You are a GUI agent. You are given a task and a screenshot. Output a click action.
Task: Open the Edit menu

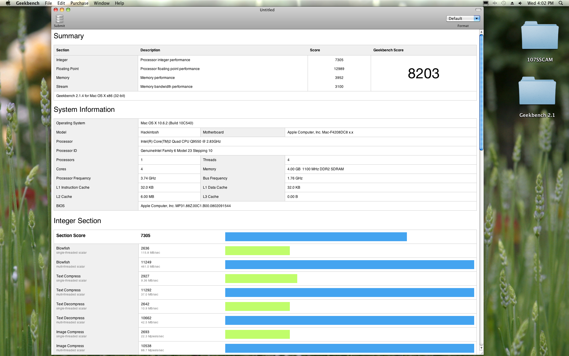[x=61, y=3]
